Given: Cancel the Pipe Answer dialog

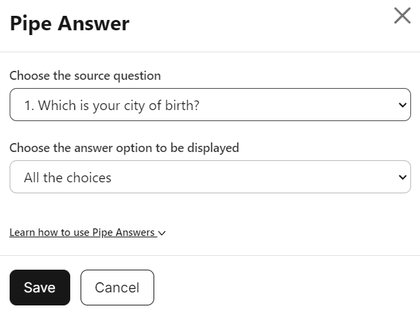Looking at the screenshot, I should 117,288.
